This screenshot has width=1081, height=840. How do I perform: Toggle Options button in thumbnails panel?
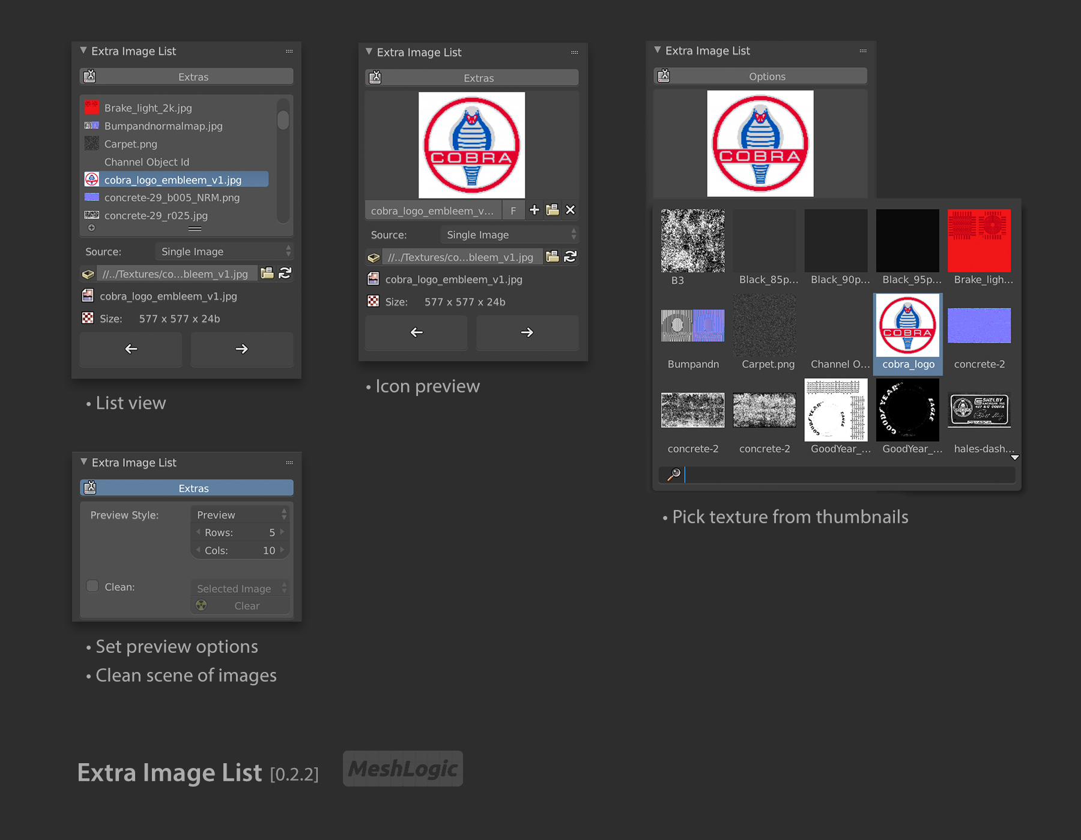pyautogui.click(x=760, y=76)
